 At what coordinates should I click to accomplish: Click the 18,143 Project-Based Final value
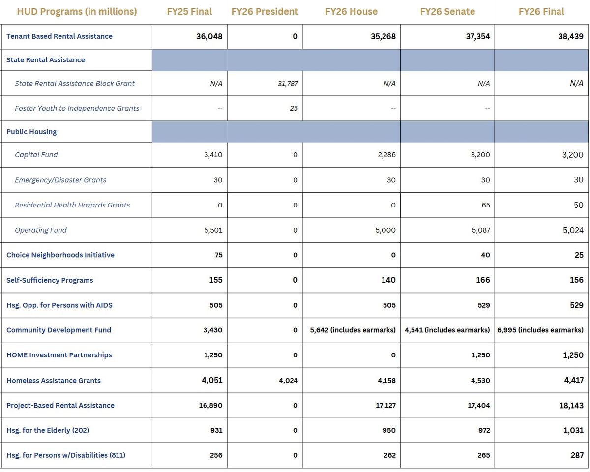click(x=571, y=406)
